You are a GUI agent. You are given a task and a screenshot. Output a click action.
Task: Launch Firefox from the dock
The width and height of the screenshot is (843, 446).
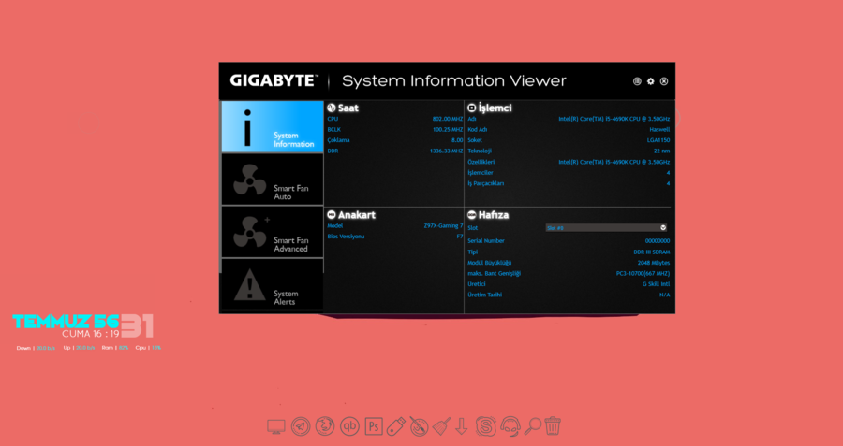325,426
